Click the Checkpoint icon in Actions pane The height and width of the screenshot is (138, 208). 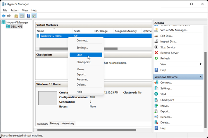[x=156, y=100]
